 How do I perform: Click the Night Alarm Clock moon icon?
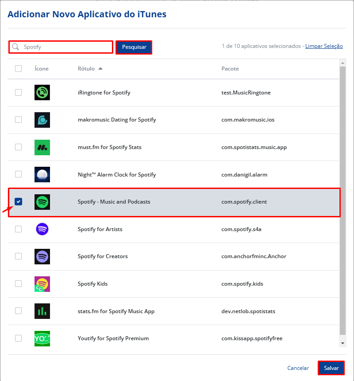pos(42,174)
